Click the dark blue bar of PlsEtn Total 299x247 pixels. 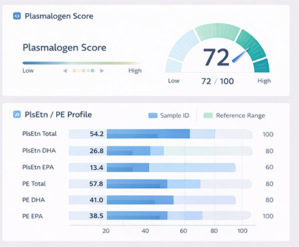148,134
